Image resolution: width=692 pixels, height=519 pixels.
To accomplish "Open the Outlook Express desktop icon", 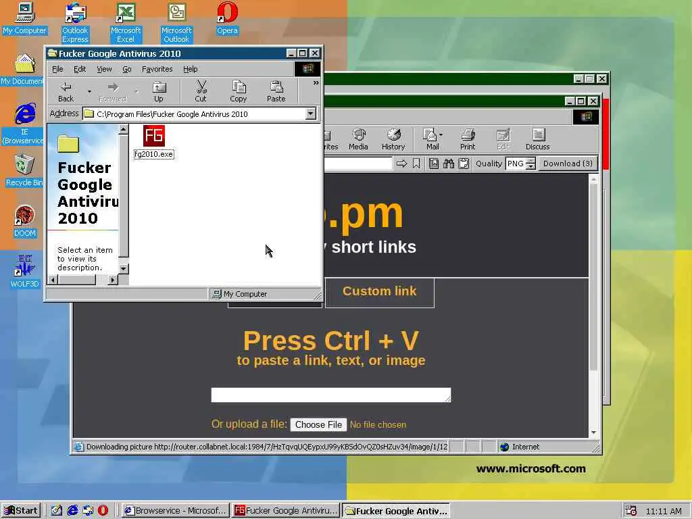I will 75,22.
